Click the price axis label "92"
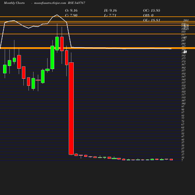This screenshot has height=195, width=195. [x=183, y=110]
